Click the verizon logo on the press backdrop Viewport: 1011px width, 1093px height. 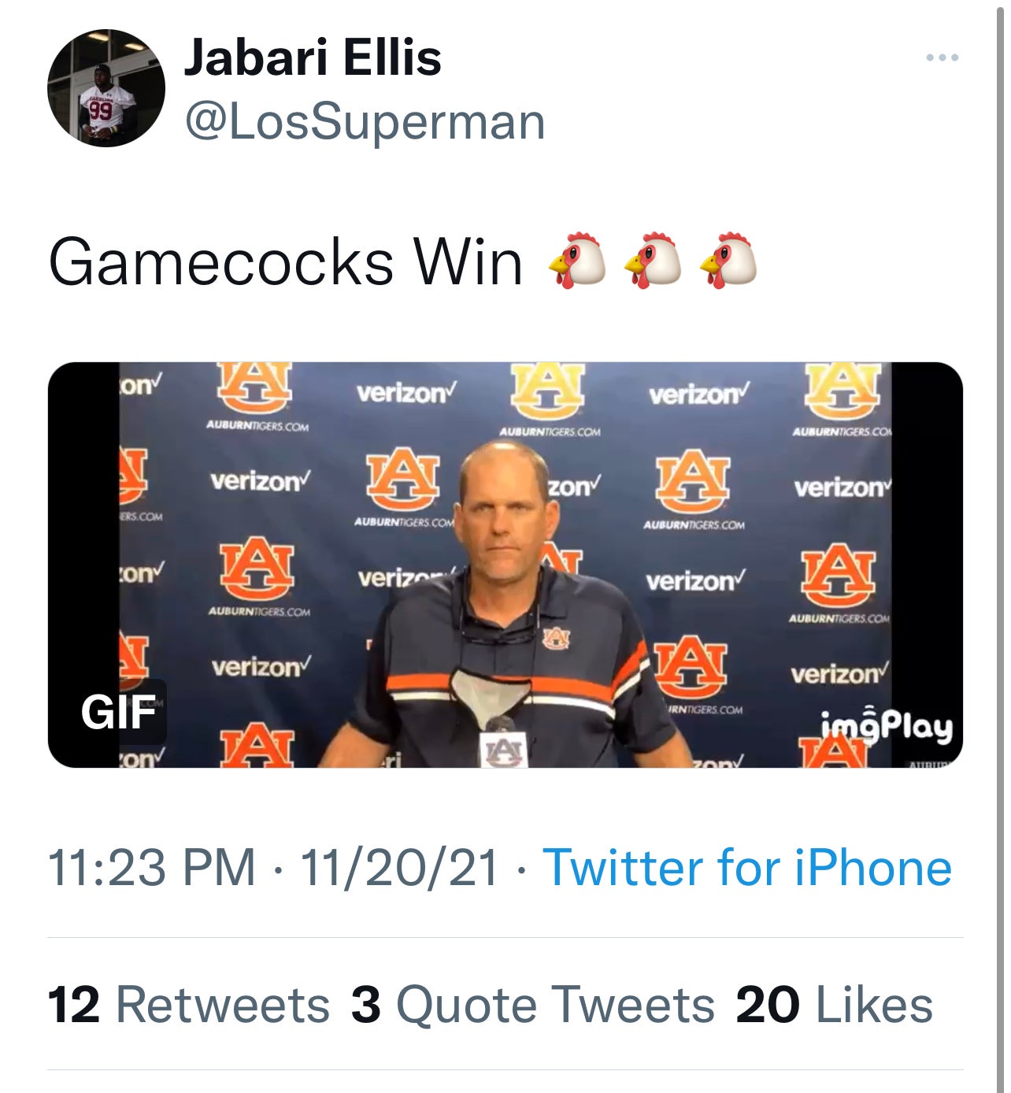(x=404, y=391)
